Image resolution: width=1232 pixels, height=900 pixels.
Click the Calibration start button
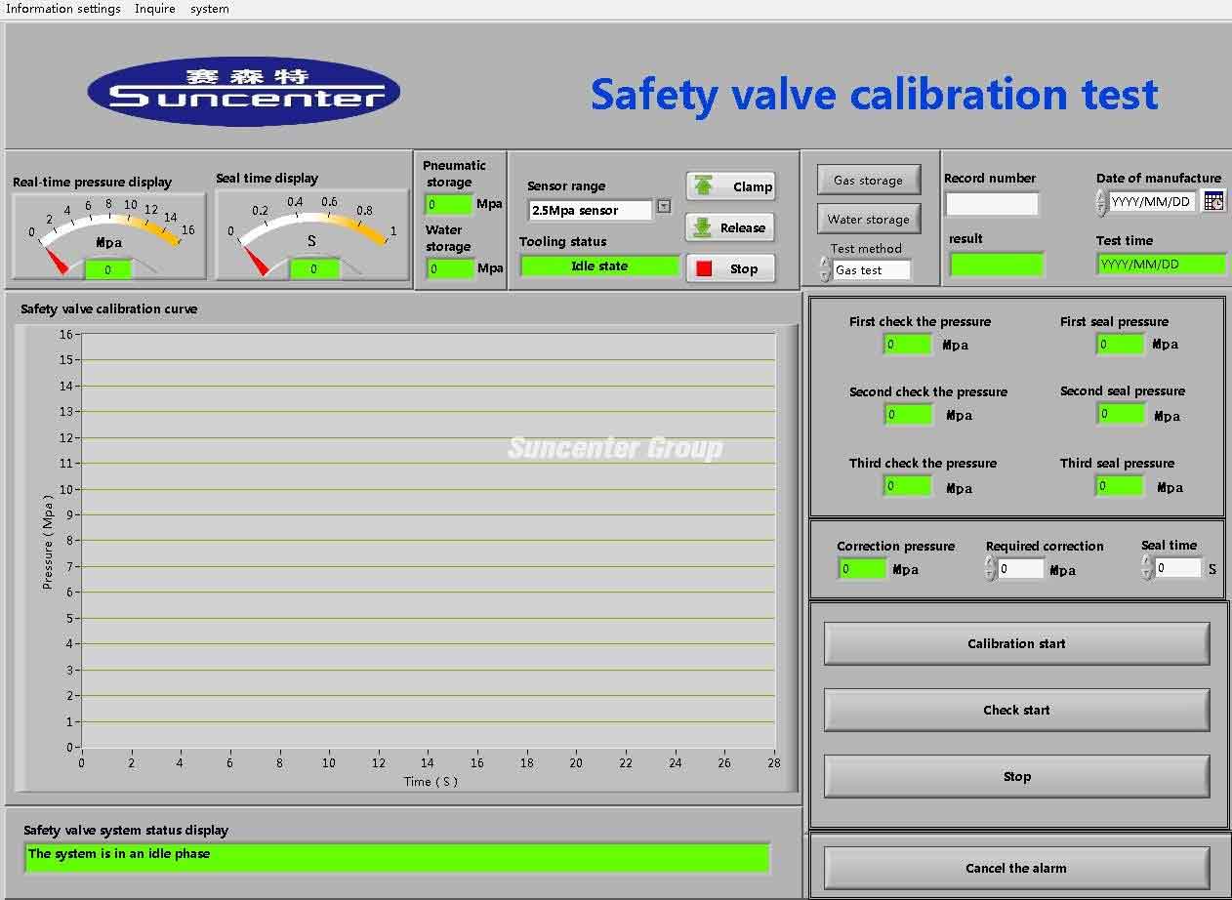[1016, 643]
